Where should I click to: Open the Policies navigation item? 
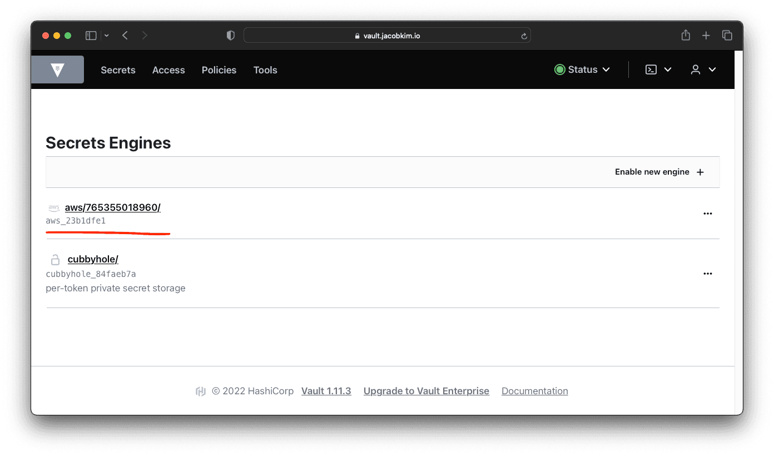[x=219, y=70]
